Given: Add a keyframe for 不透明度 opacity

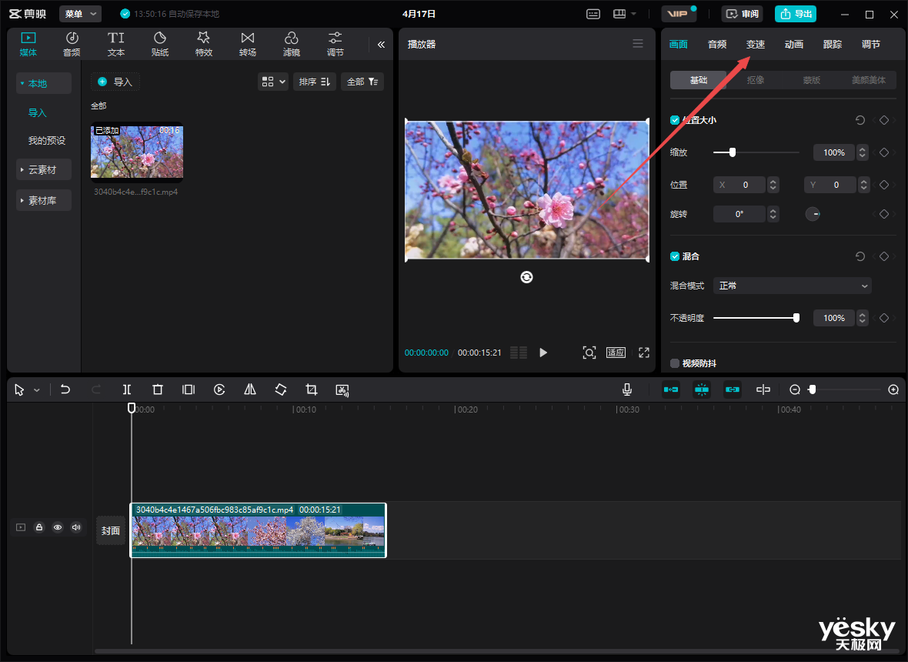Looking at the screenshot, I should click(x=883, y=318).
